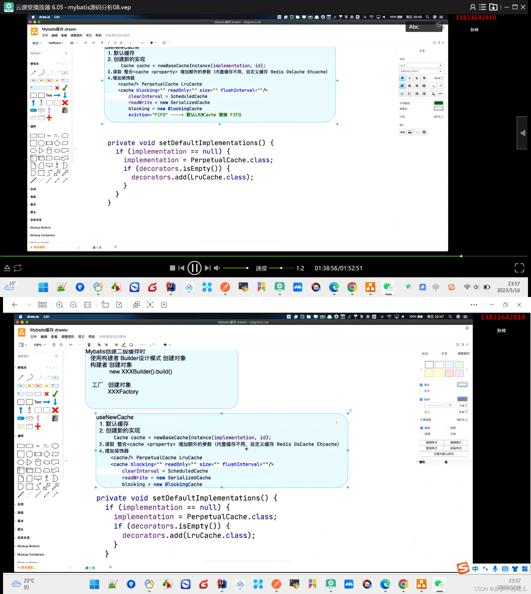This screenshot has height=594, width=531.
Task: Insert table using the grid icon in 插入
Action: click(x=424, y=132)
